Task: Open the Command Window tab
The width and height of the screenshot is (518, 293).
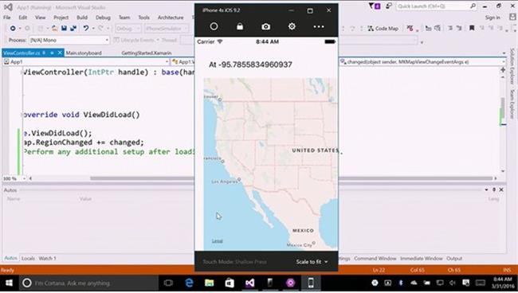Action: (x=375, y=258)
